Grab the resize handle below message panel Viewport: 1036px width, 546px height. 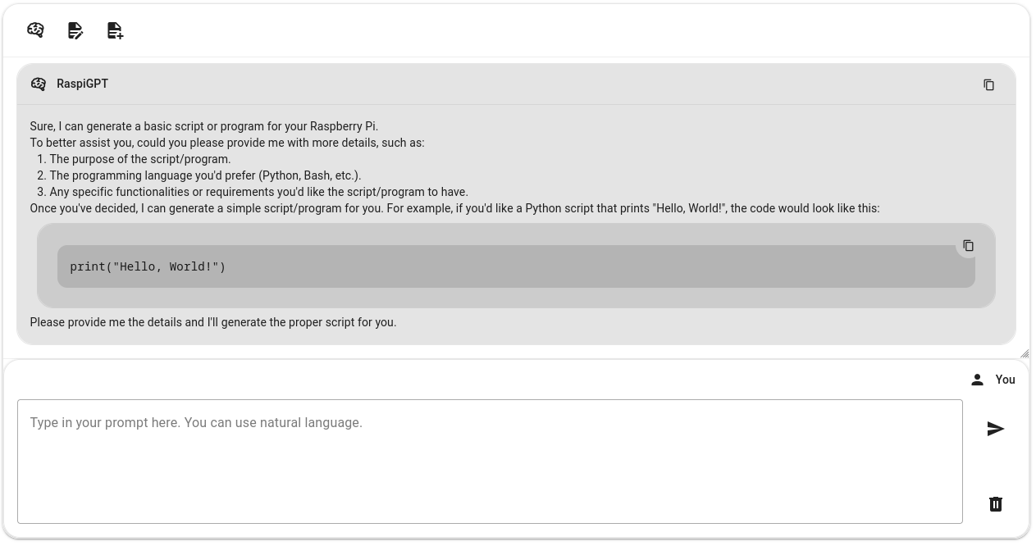(x=1025, y=353)
